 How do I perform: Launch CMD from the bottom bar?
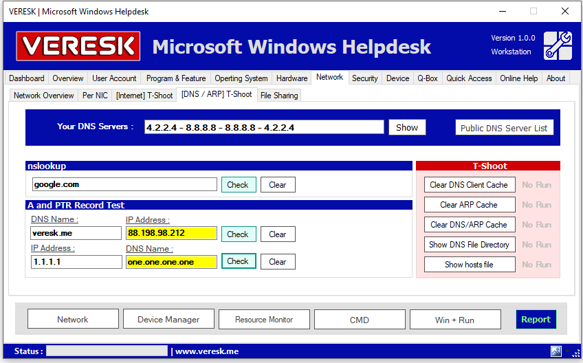click(x=360, y=320)
